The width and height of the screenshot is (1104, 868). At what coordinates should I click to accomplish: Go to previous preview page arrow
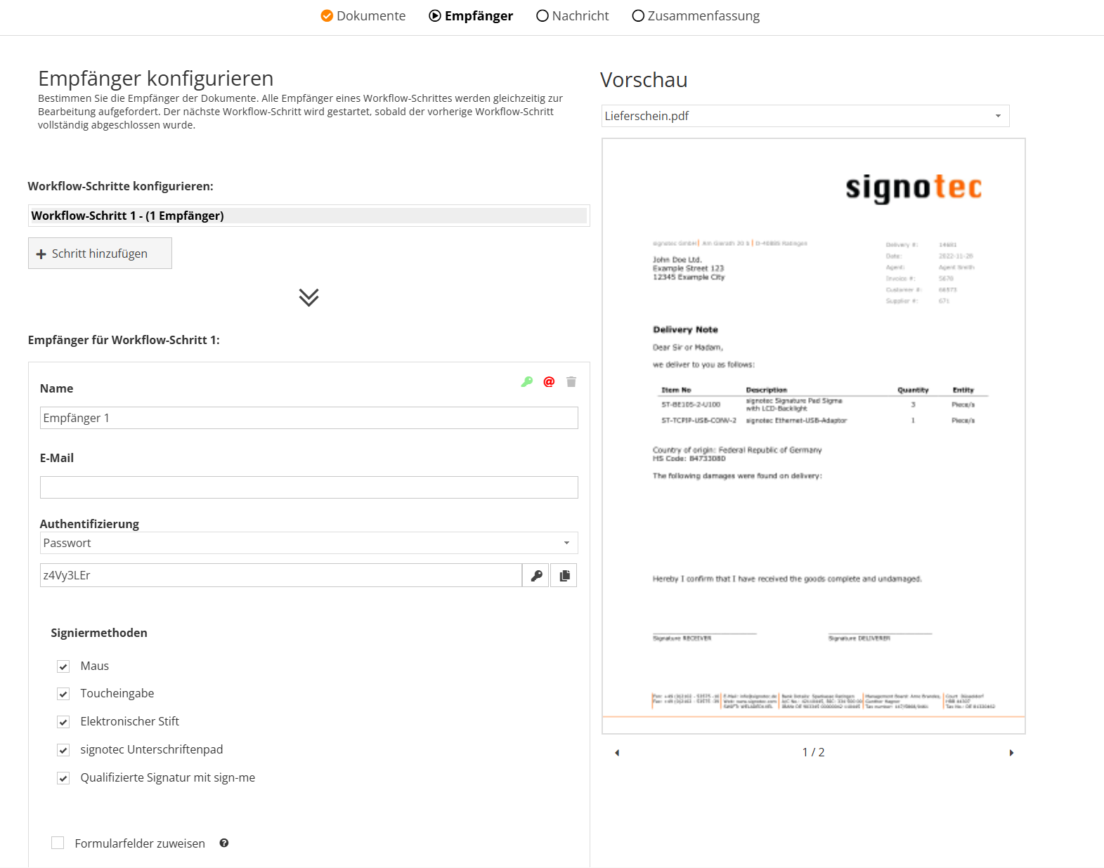617,753
